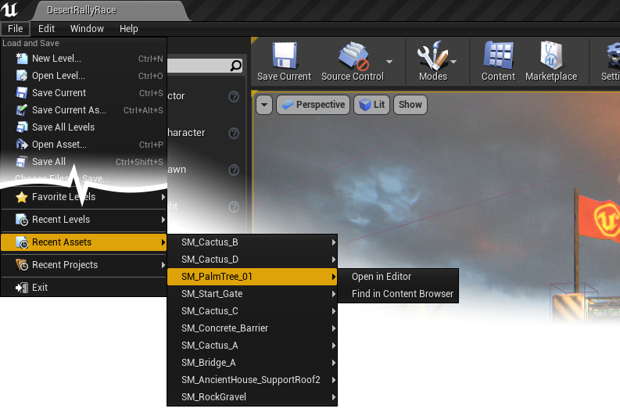The height and width of the screenshot is (412, 620).
Task: Open the Marketplace toolbar icon
Action: point(550,56)
